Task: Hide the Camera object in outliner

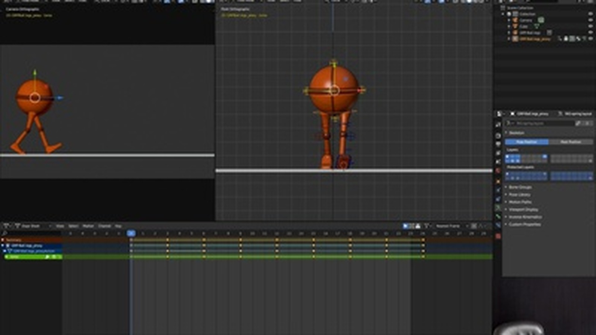Action: (x=591, y=20)
